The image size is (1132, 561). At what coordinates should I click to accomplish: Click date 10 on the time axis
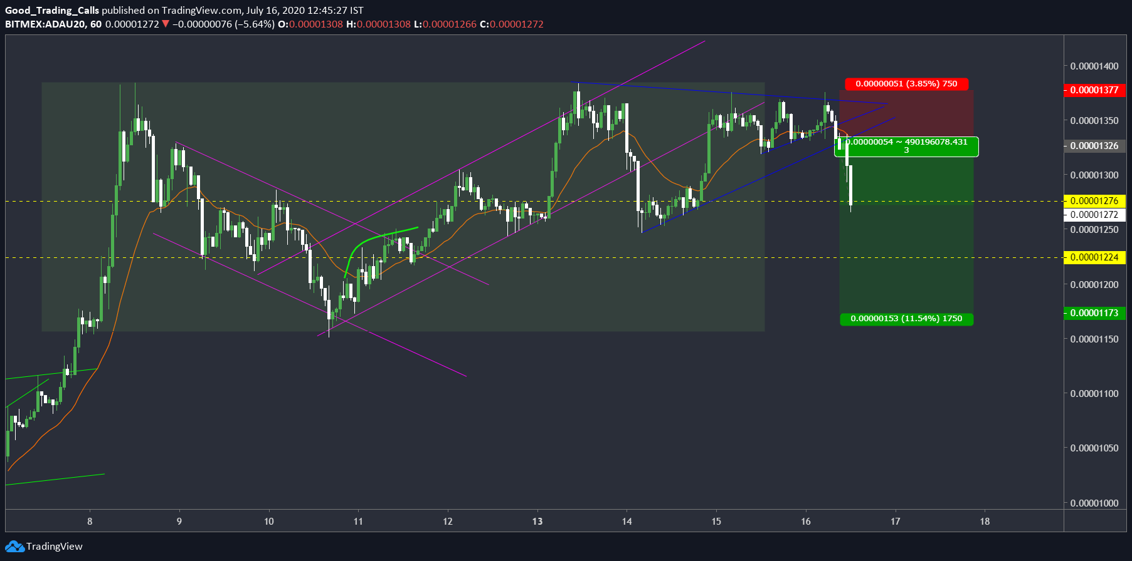pos(269,522)
